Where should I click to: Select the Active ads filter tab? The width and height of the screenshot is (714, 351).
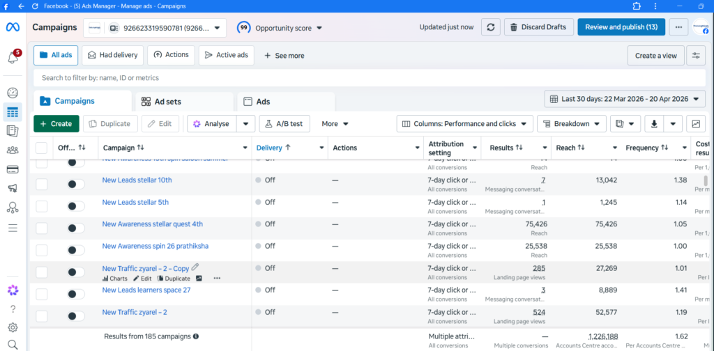click(x=226, y=55)
